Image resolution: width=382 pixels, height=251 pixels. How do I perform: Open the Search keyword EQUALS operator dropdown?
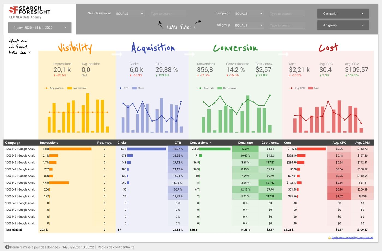click(130, 14)
